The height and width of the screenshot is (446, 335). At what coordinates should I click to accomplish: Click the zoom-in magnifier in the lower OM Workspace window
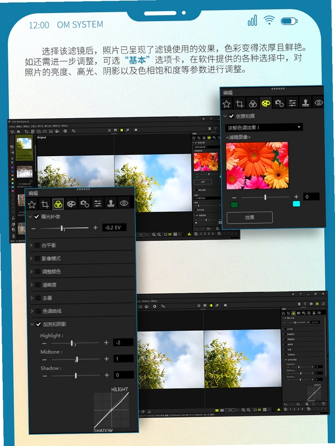243,410
